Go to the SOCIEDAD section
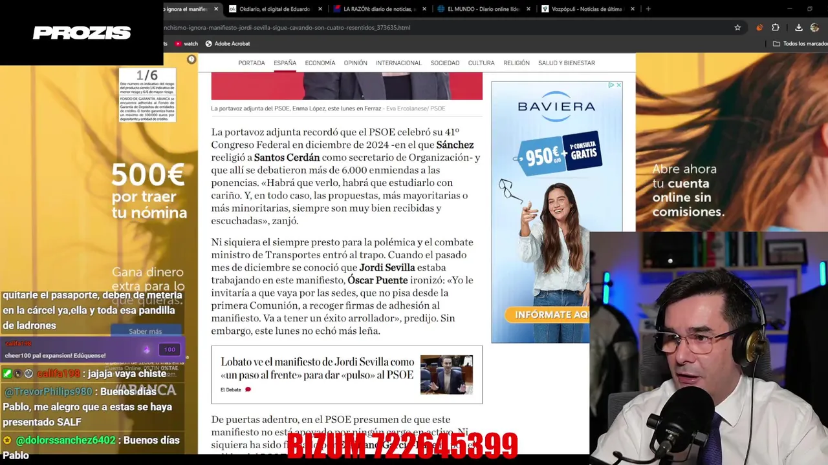Screen dimensions: 828x465 point(445,63)
